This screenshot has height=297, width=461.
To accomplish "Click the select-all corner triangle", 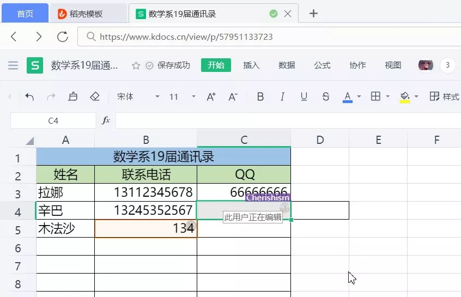I will (x=29, y=141).
